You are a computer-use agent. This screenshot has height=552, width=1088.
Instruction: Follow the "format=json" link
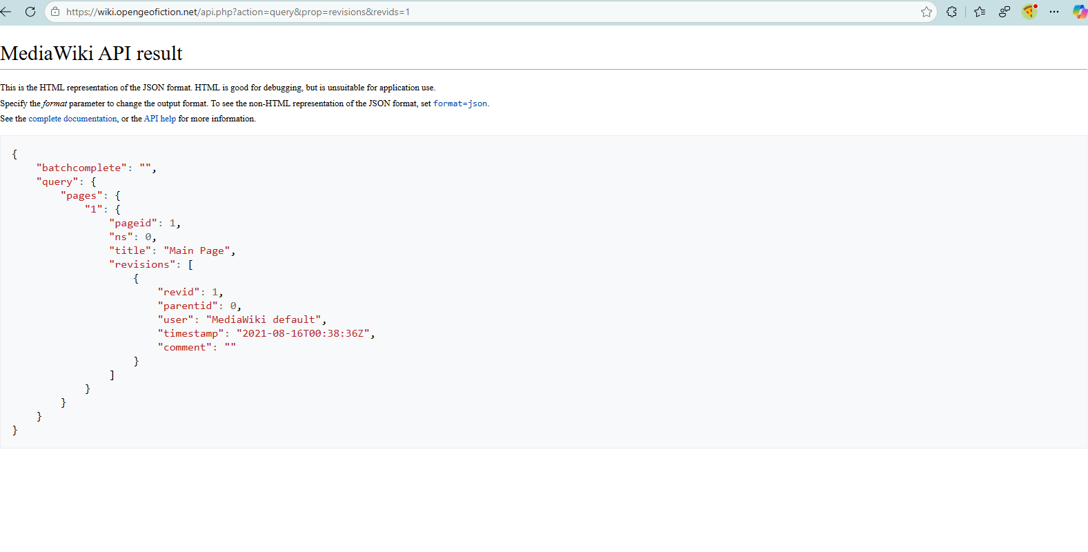click(460, 103)
